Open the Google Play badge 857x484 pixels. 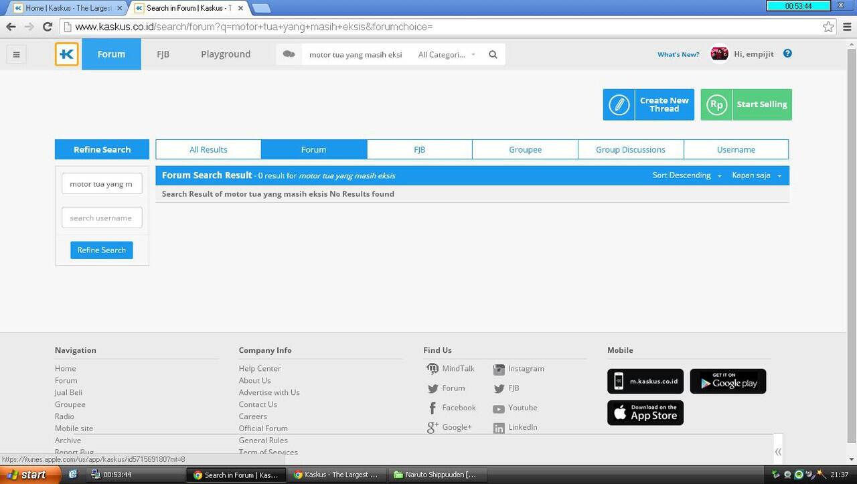click(728, 381)
